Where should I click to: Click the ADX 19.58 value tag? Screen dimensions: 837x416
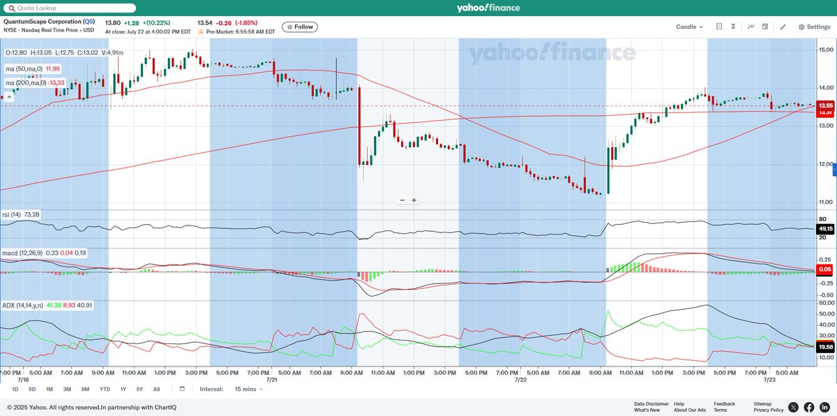(825, 346)
